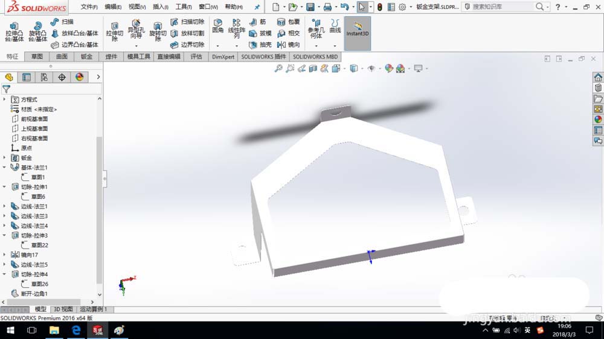Image resolution: width=604 pixels, height=339 pixels.
Task: Switch to the 3D 视图 bottom tab
Action: [x=63, y=309]
